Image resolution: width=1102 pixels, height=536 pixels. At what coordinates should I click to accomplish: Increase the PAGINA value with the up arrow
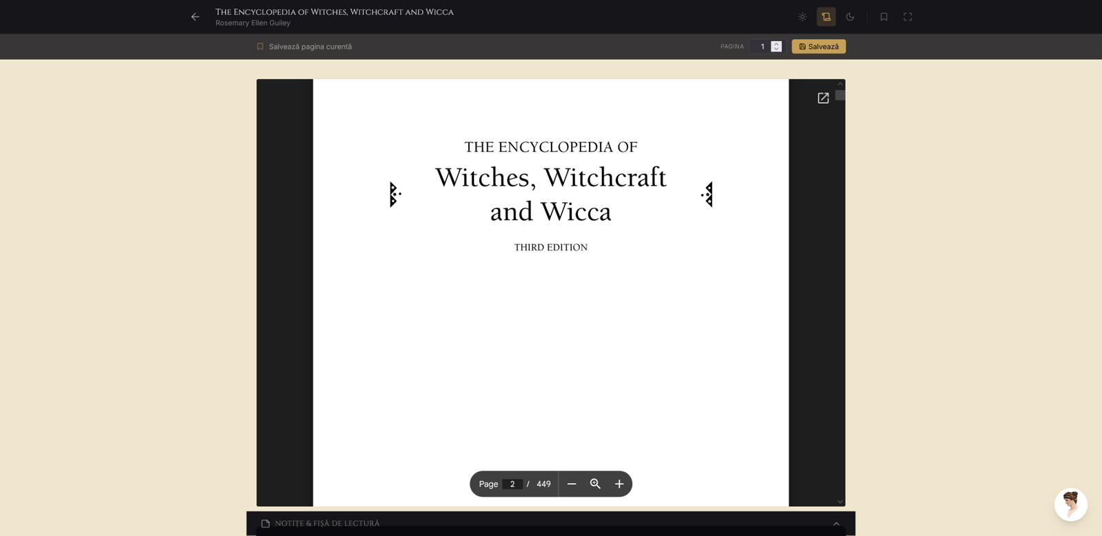776,43
